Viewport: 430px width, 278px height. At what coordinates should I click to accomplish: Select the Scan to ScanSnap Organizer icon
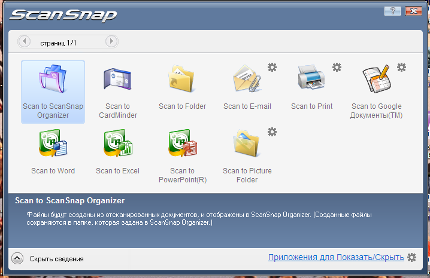click(x=53, y=79)
